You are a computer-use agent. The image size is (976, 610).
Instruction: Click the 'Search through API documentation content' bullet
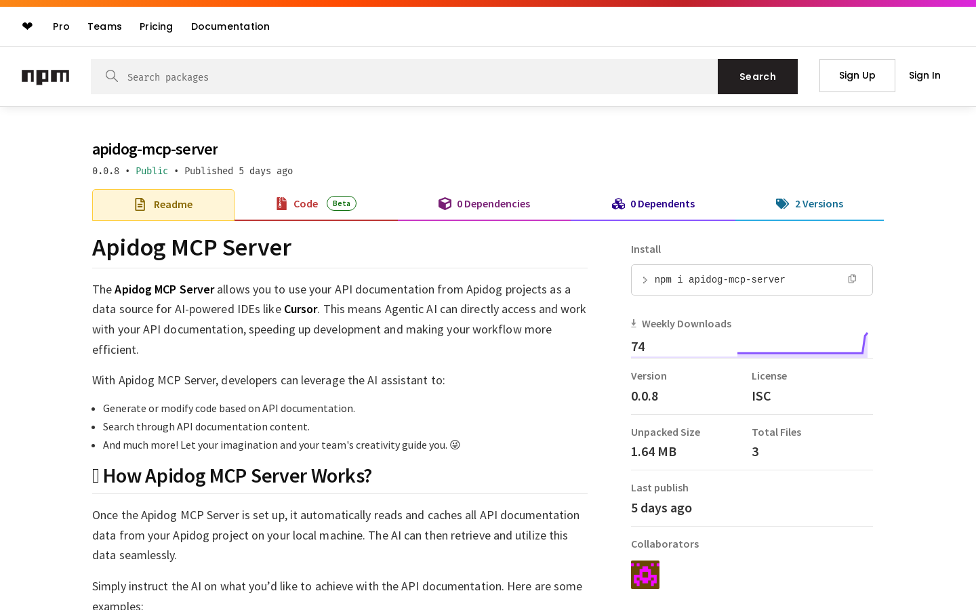pyautogui.click(x=206, y=427)
